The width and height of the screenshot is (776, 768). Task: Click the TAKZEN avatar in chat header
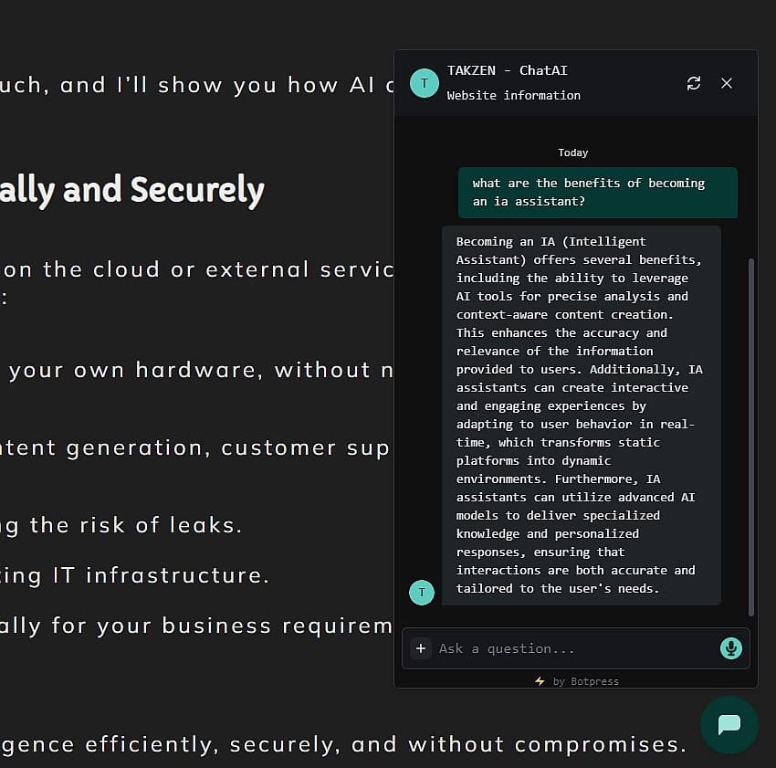pyautogui.click(x=424, y=83)
